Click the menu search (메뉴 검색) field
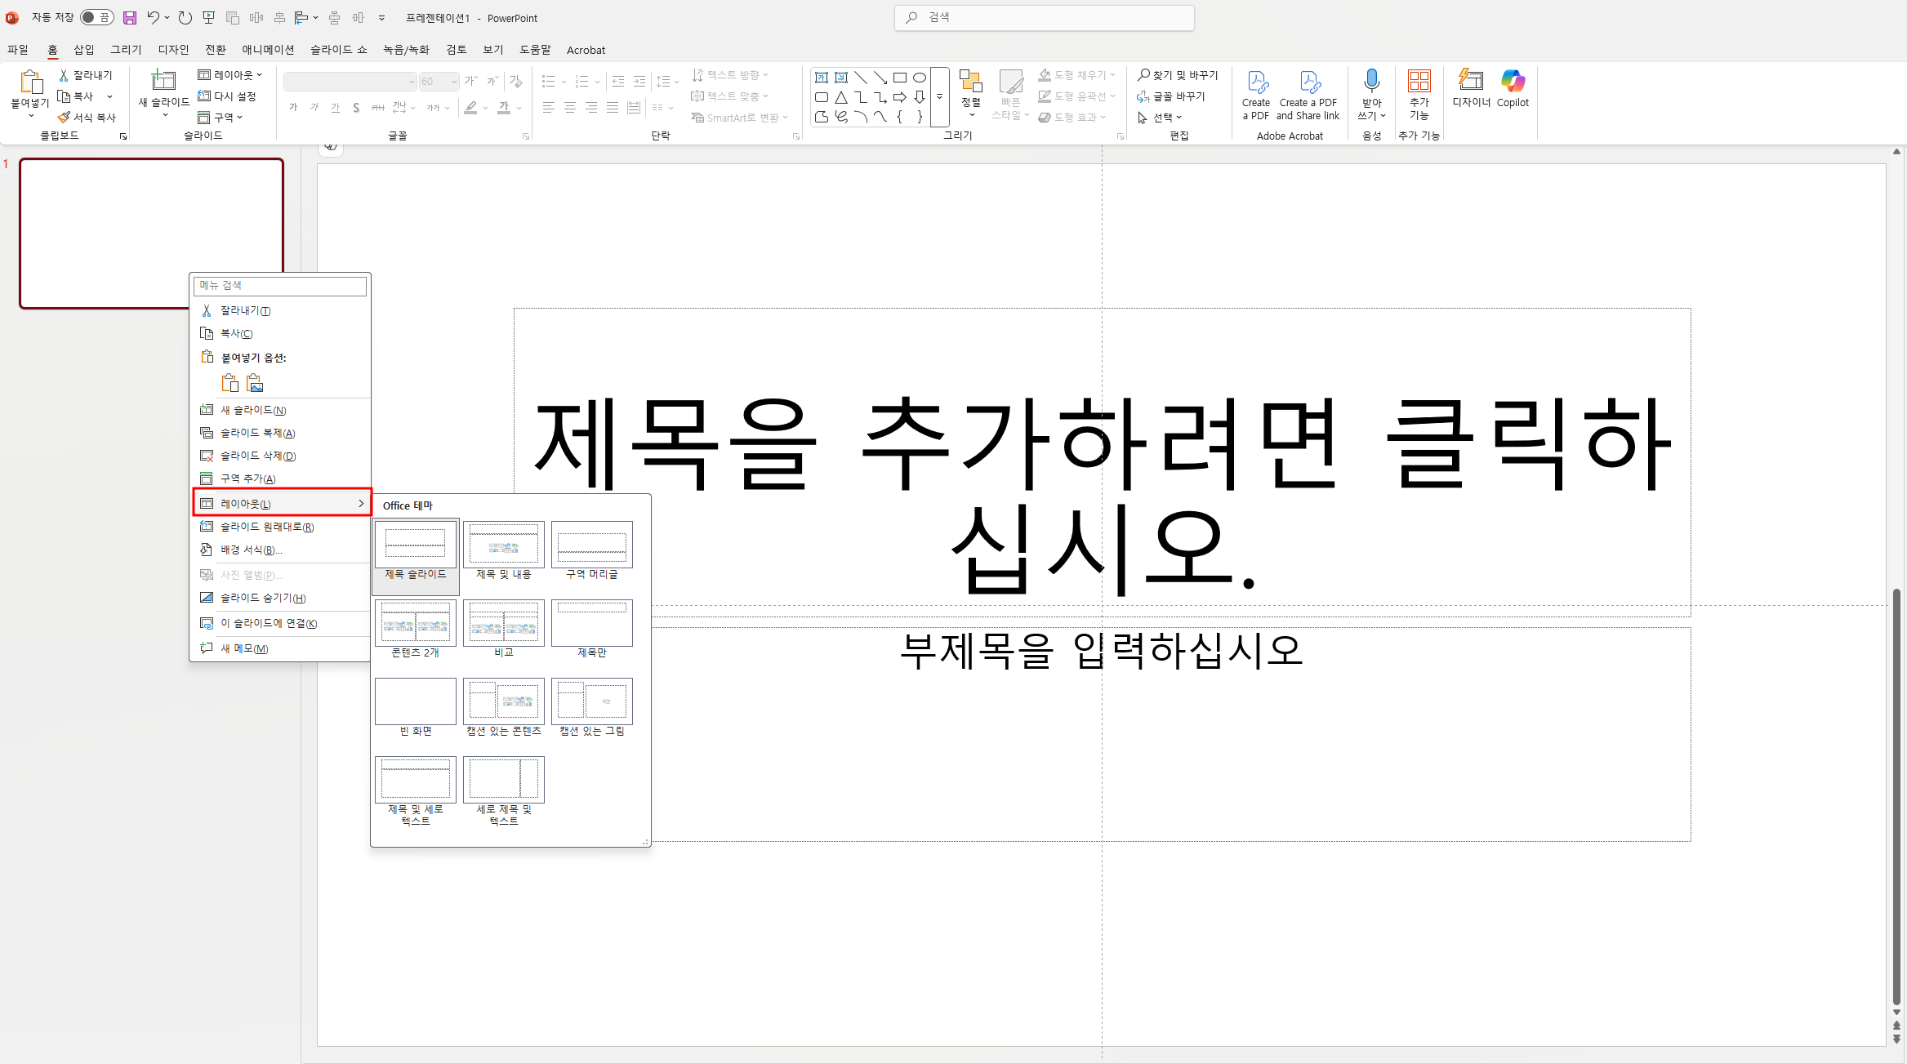The height and width of the screenshot is (1064, 1907). coord(280,285)
